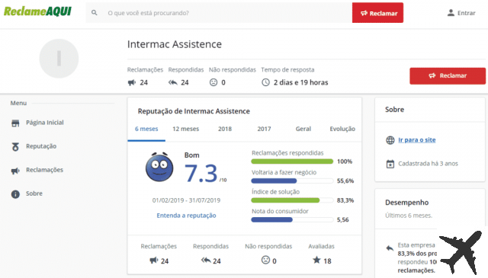Open the Entrar login link
The image size is (488, 278).
coord(466,13)
